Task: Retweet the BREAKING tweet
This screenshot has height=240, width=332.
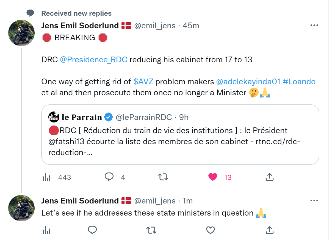Action: pyautogui.click(x=163, y=177)
